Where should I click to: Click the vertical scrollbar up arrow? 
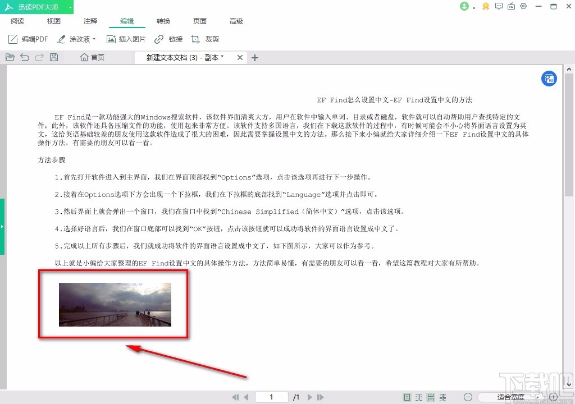point(569,69)
